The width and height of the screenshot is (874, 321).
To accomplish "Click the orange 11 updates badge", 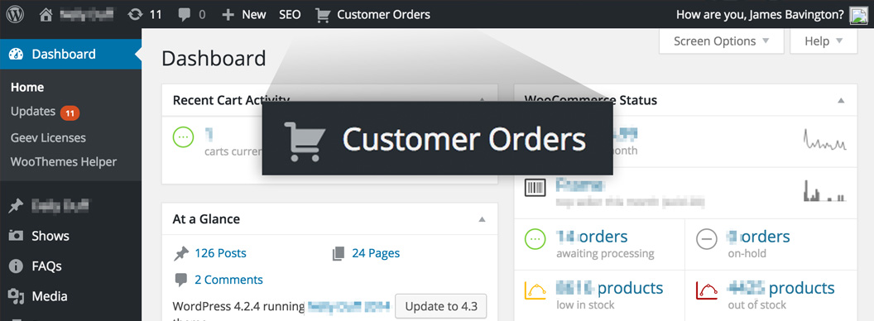I will 70,113.
